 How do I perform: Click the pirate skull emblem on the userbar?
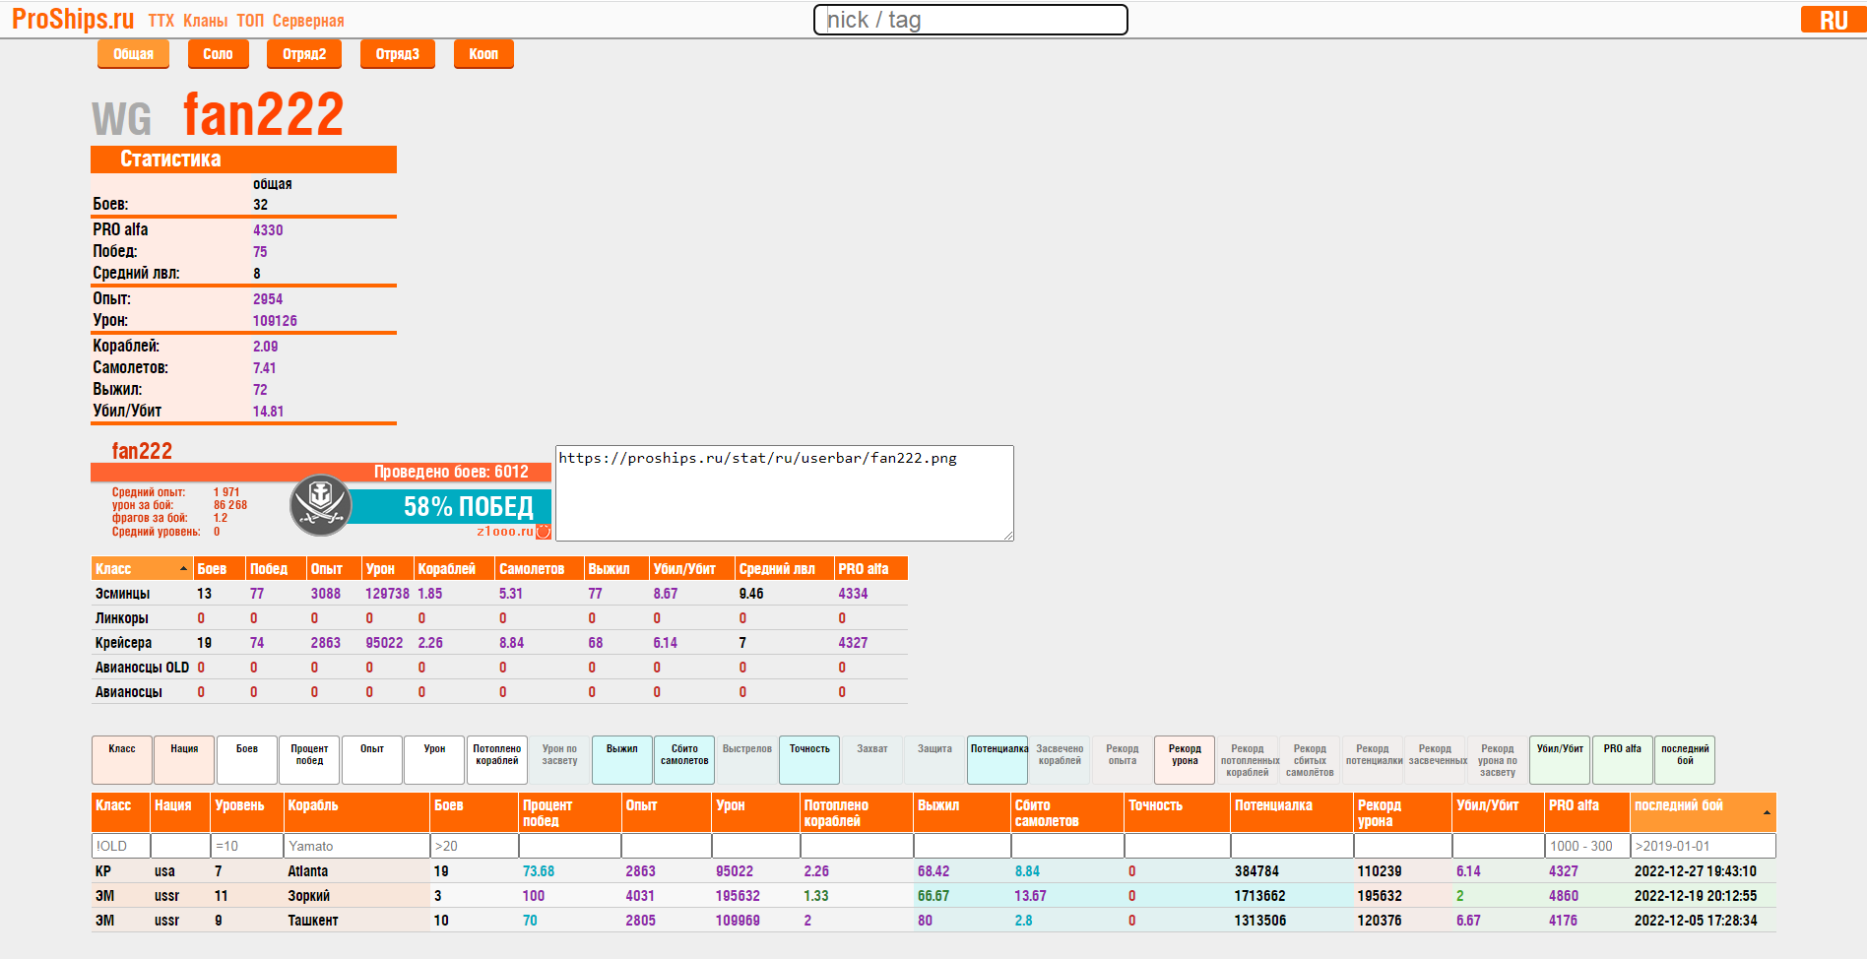(x=320, y=505)
